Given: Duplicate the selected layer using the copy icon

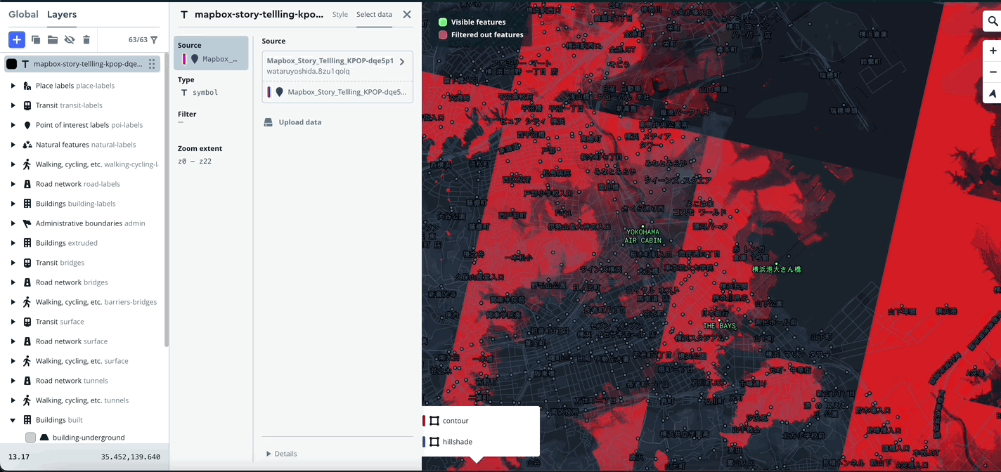Looking at the screenshot, I should (36, 39).
